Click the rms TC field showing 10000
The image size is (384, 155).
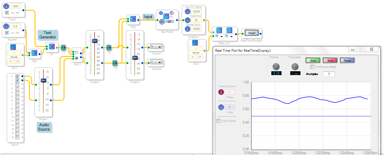tap(196, 11)
